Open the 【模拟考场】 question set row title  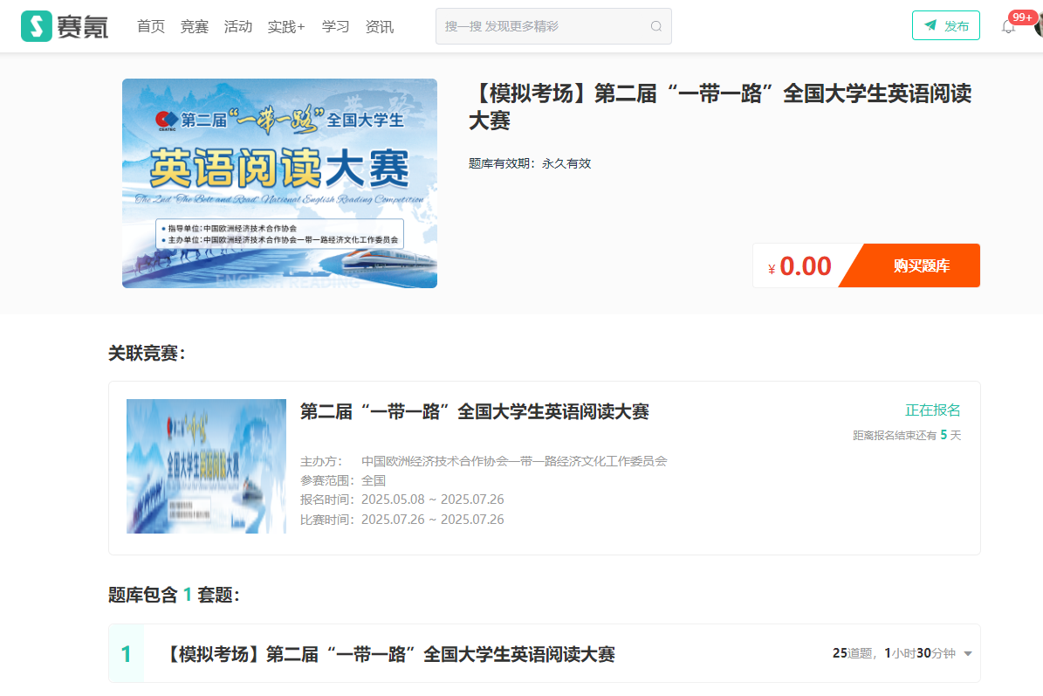coord(390,654)
